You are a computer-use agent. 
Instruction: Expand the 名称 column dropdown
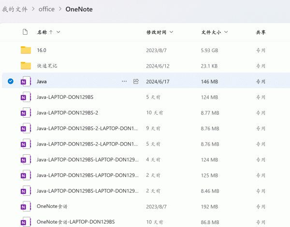coord(58,32)
